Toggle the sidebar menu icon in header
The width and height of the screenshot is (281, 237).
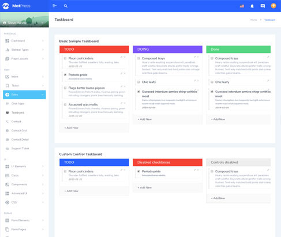pyautogui.click(x=55, y=6)
